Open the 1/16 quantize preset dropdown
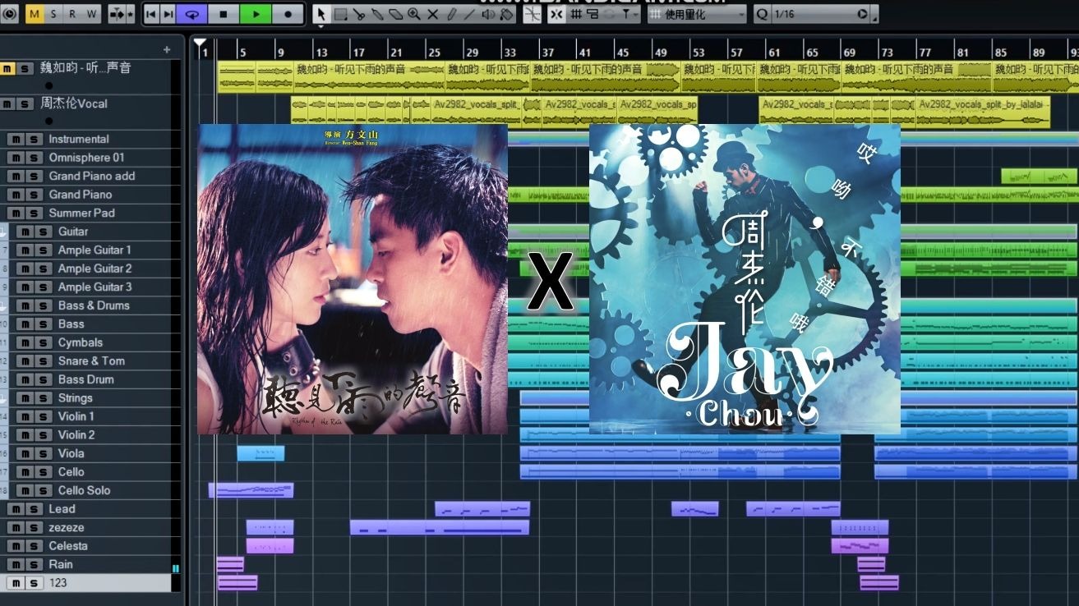The height and width of the screenshot is (606, 1079). [814, 14]
